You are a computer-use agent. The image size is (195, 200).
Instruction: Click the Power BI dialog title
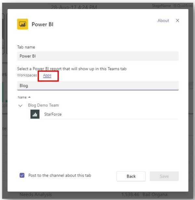pyautogui.click(x=43, y=24)
